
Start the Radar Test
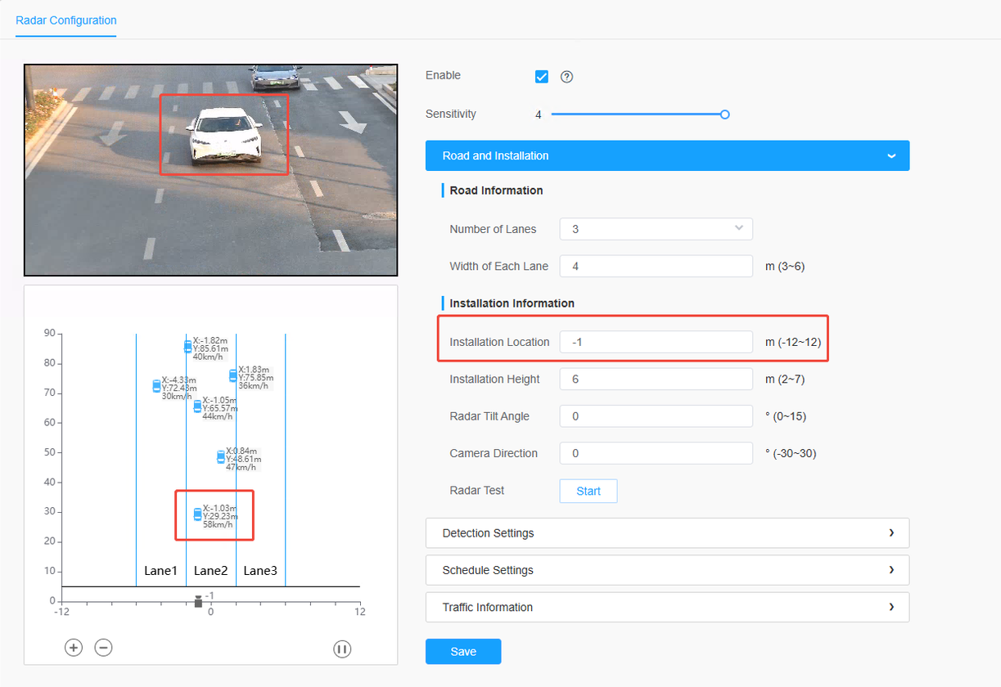click(x=588, y=491)
